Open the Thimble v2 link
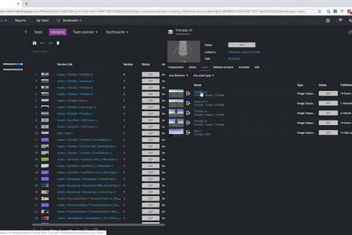352x235 pixels. click(x=200, y=92)
